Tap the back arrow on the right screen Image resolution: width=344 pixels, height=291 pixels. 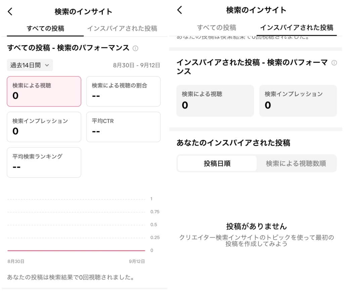coord(180,10)
